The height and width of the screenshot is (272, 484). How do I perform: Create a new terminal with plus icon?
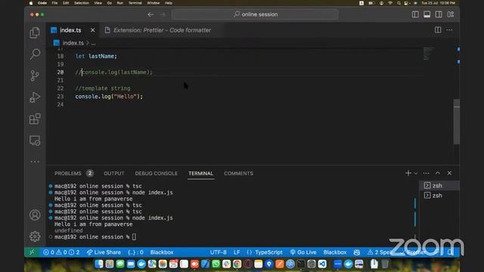[408, 173]
